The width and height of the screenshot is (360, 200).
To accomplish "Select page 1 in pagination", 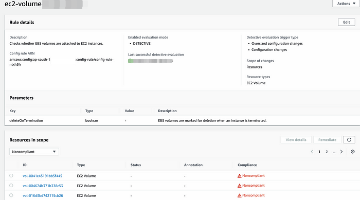I will click(x=319, y=152).
